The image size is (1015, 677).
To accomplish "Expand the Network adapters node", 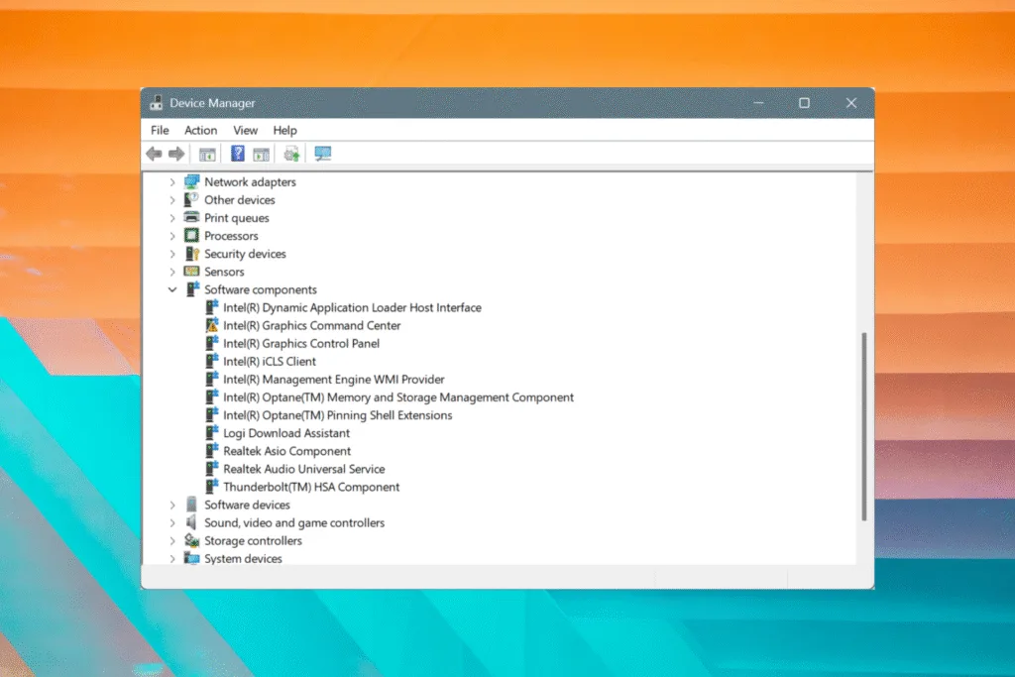I will coord(172,182).
